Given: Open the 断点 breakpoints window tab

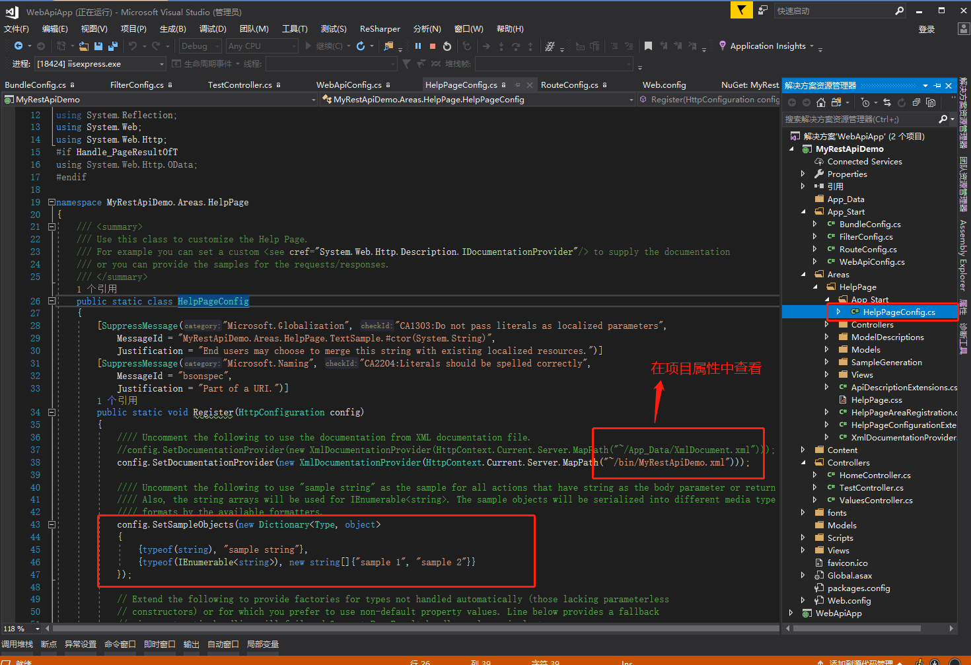Looking at the screenshot, I should [49, 644].
